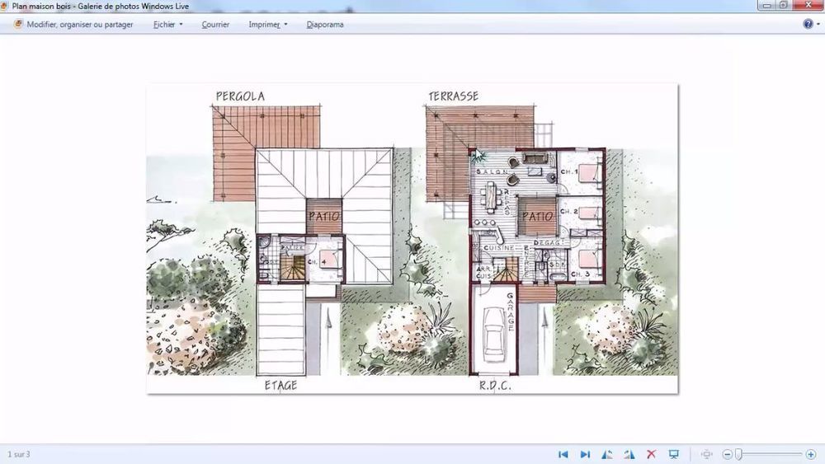
Task: Click Diaporama in the toolbar
Action: click(324, 24)
